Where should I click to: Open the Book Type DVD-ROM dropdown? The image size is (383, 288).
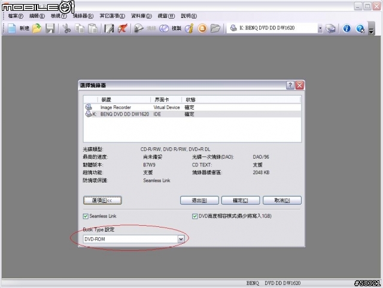pos(181,239)
